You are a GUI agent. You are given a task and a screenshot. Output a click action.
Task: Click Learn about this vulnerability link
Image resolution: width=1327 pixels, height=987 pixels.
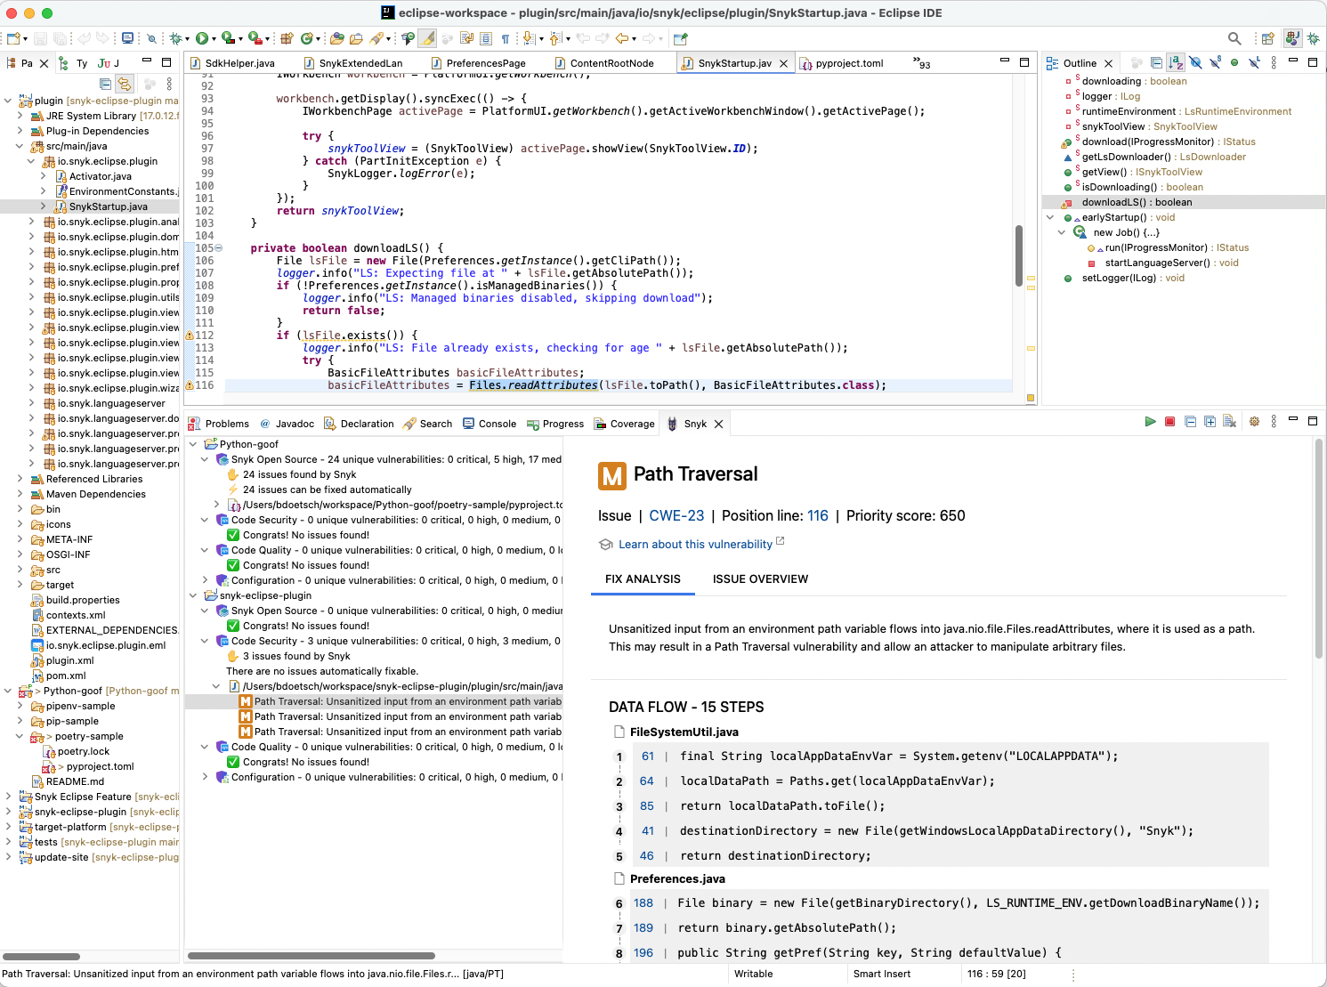[x=695, y=545]
